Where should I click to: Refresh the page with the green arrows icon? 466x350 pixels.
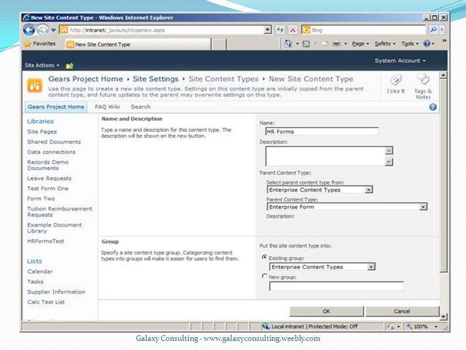tap(280, 30)
